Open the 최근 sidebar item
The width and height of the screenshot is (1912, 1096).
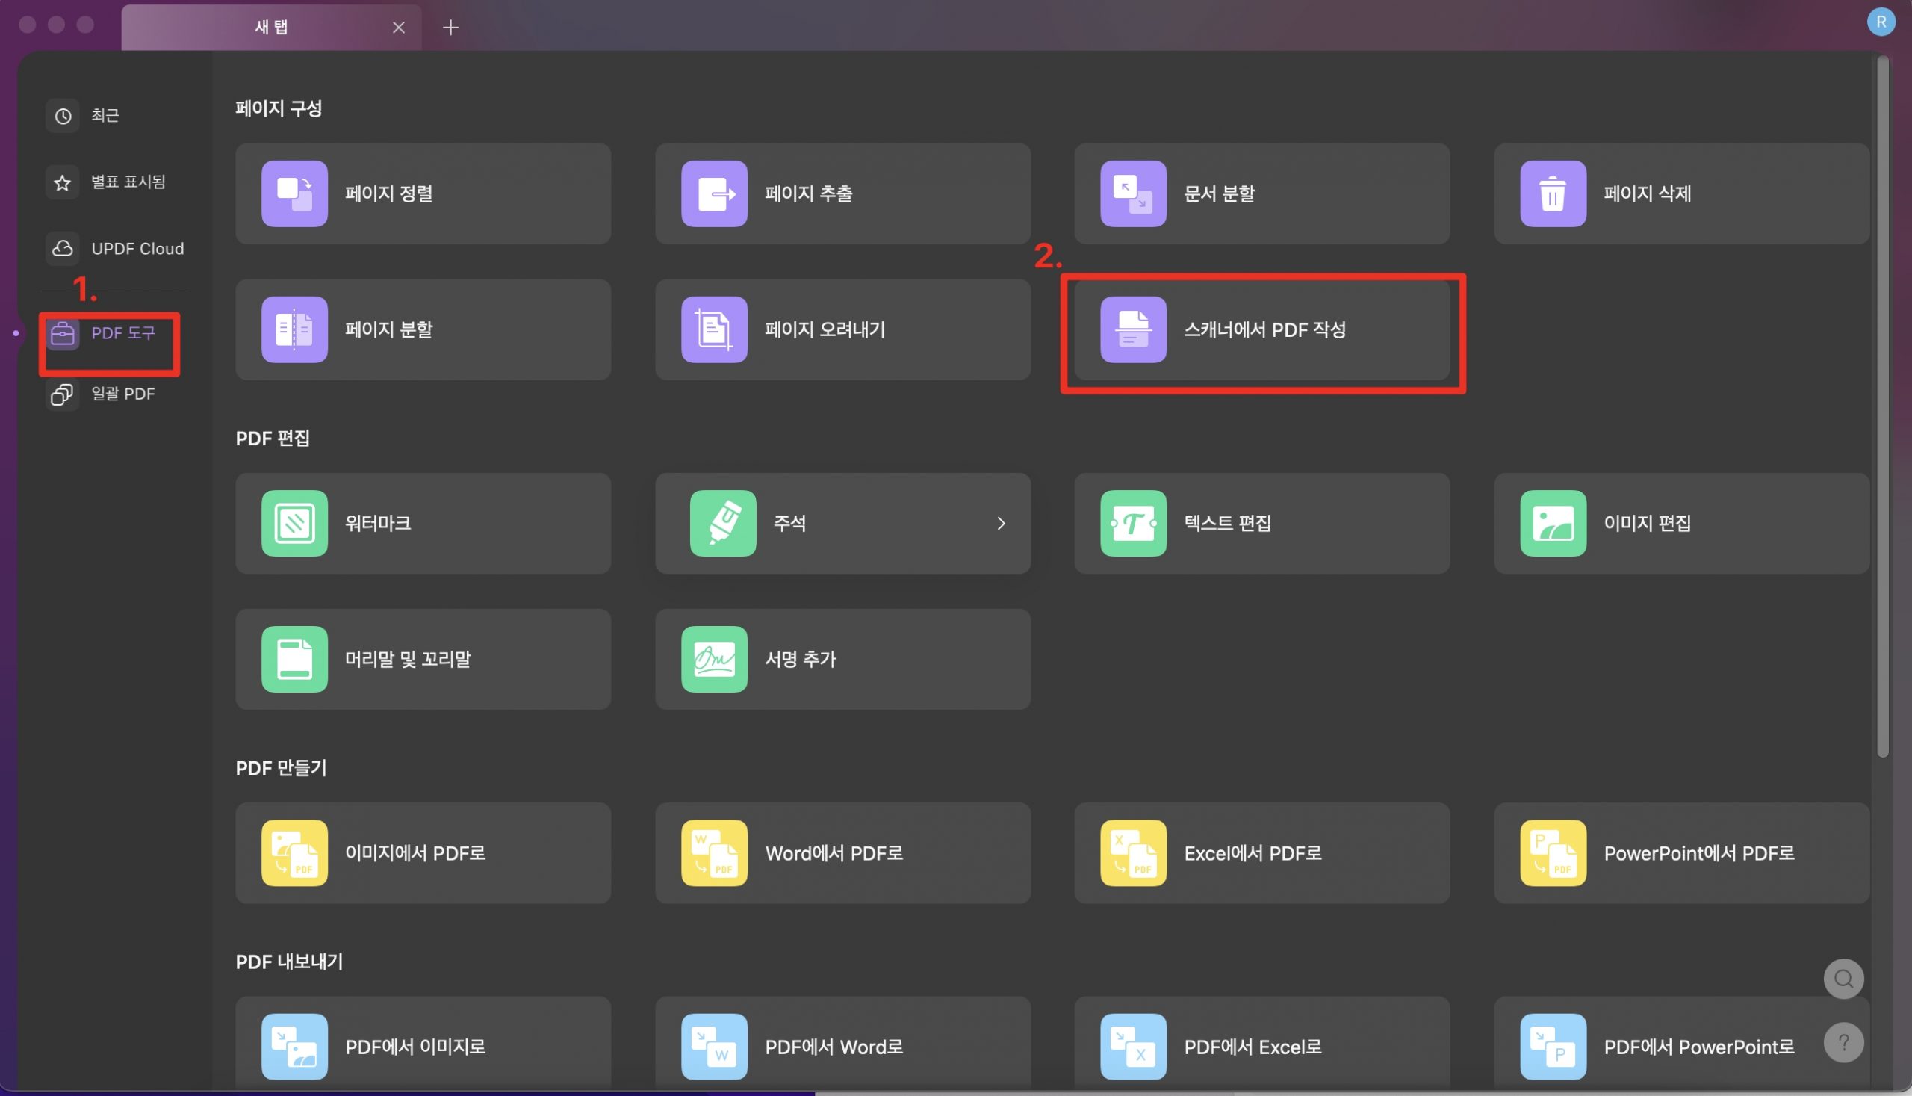(113, 116)
